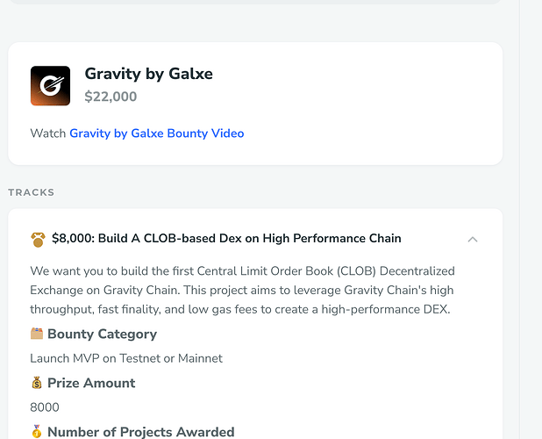This screenshot has height=439, width=542.
Task: Click the Launch MVP on Testnet or Mainnet text
Action: [x=126, y=358]
